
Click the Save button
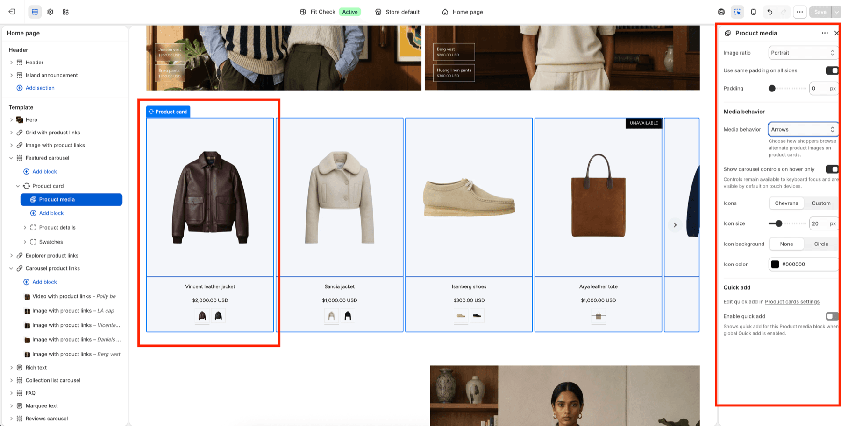tap(820, 12)
